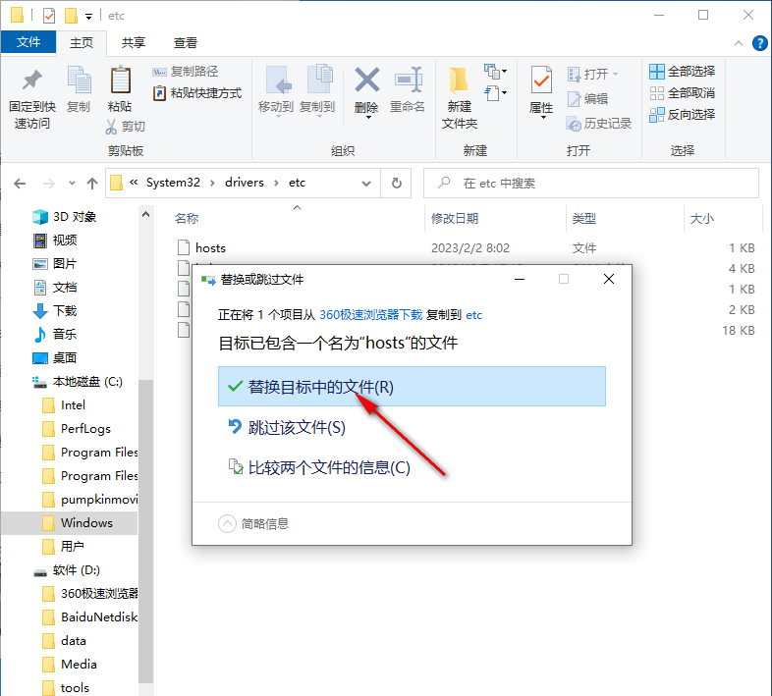Open the New item dropdown
The height and width of the screenshot is (696, 772).
point(495,72)
